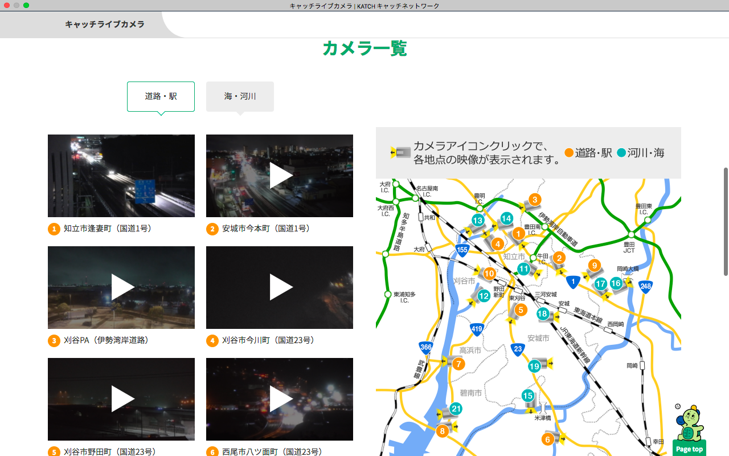Click the カメラ一覧 heading
Screen dimensions: 729x456
click(x=364, y=48)
